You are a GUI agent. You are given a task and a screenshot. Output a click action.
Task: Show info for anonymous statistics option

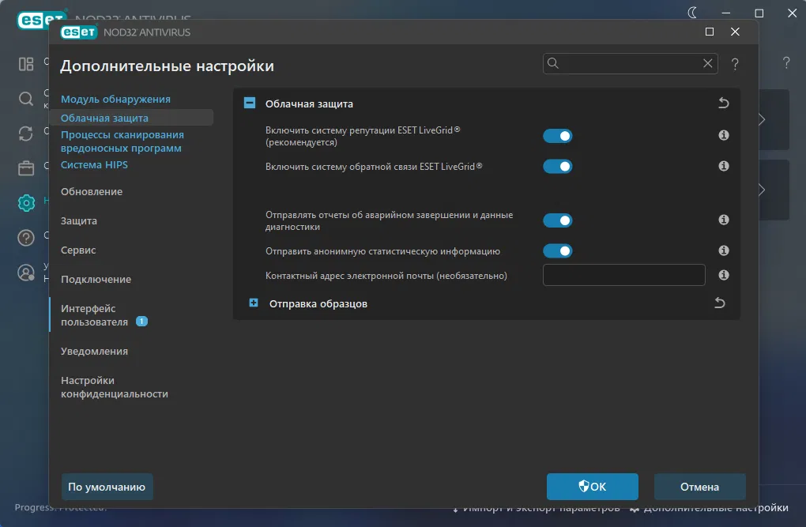tap(724, 250)
